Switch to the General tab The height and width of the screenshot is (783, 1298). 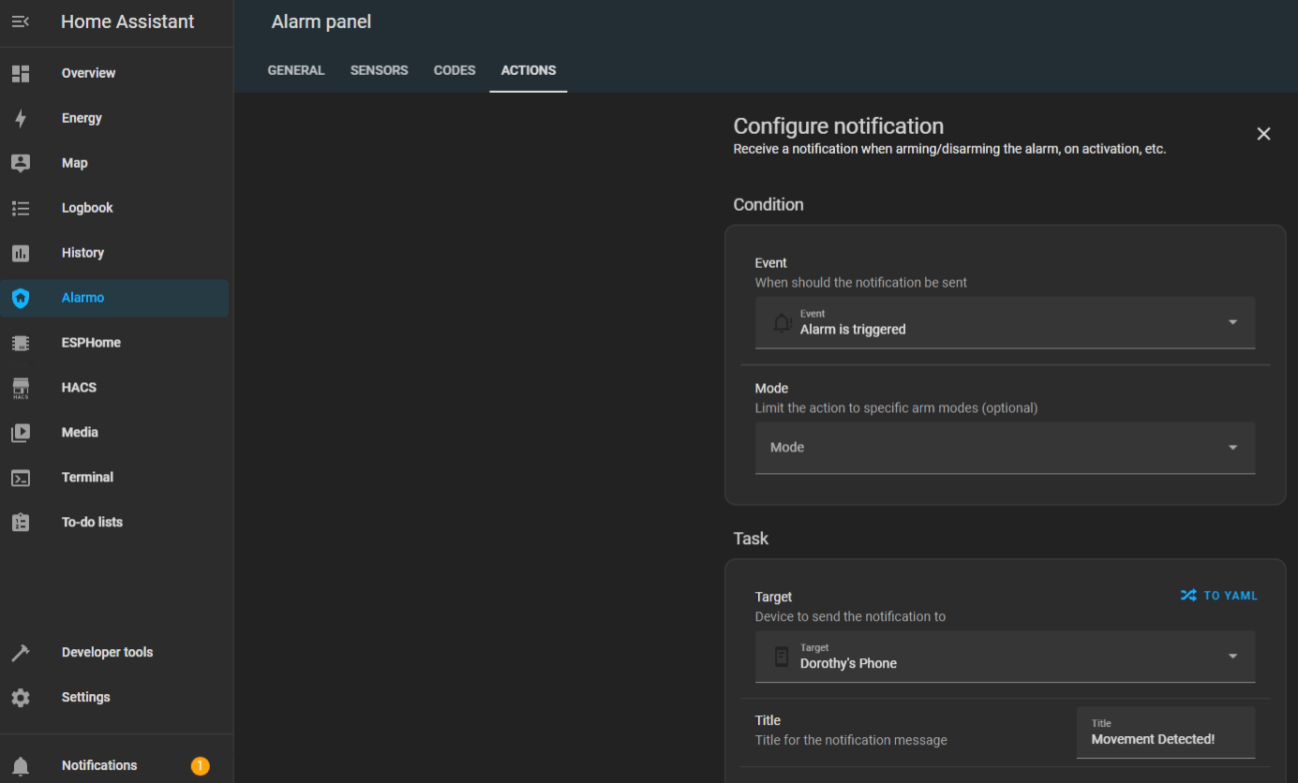click(296, 70)
